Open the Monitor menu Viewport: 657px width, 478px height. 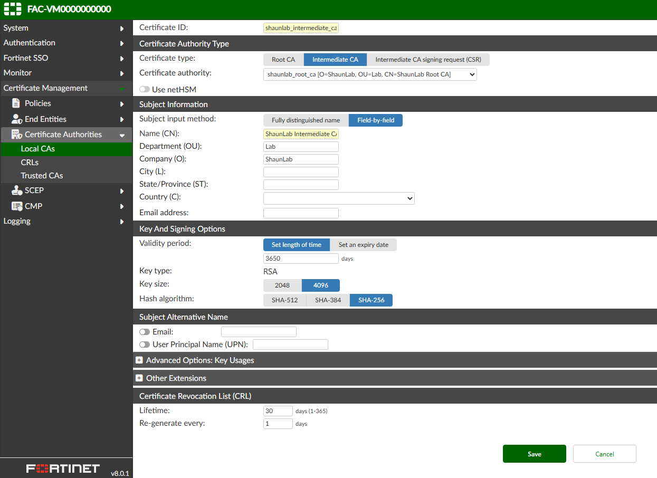(x=66, y=73)
